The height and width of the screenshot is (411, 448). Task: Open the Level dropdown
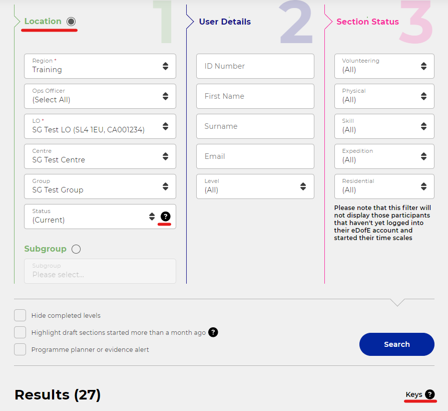click(x=255, y=186)
